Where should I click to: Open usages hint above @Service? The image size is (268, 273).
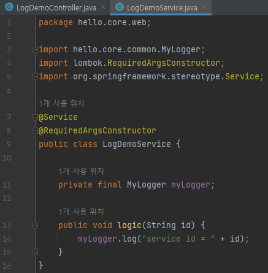point(61,103)
